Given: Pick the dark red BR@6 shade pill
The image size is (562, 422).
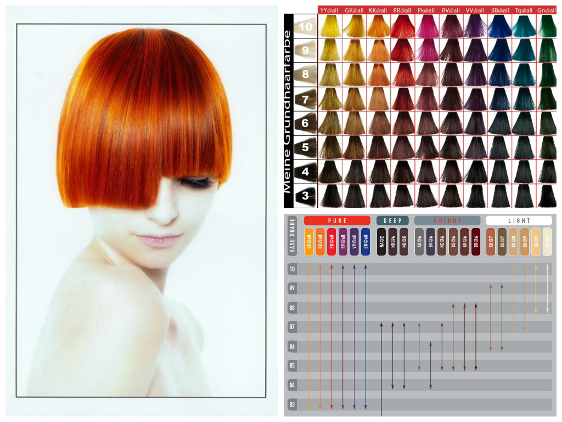Looking at the screenshot, I should click(476, 242).
